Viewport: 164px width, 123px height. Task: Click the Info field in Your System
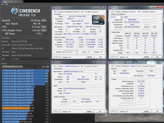30,59
